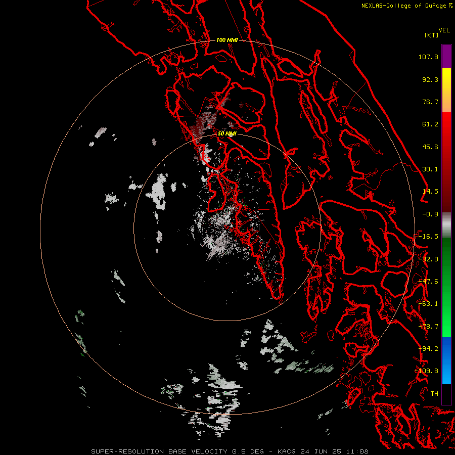Click the 14.5 legend value
Image resolution: width=455 pixels, height=455 pixels.
[430, 192]
